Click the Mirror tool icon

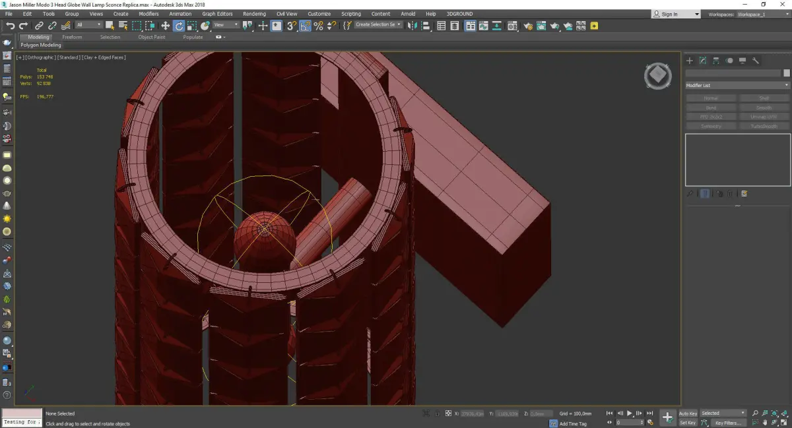(x=412, y=26)
